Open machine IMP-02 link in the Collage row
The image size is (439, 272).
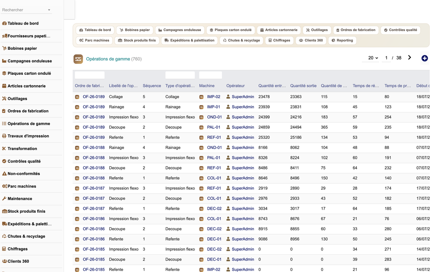click(214, 97)
